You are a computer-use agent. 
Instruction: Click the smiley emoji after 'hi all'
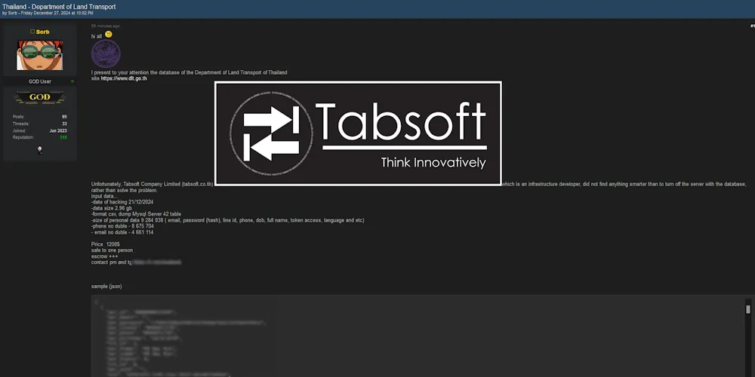pyautogui.click(x=109, y=35)
